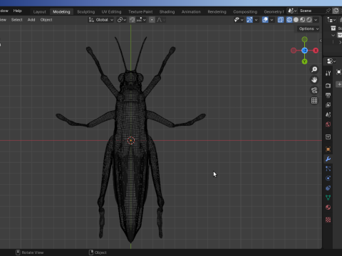Viewport: 342px width, 256px height.
Task: Open the Texture properties tab
Action: coord(328,220)
